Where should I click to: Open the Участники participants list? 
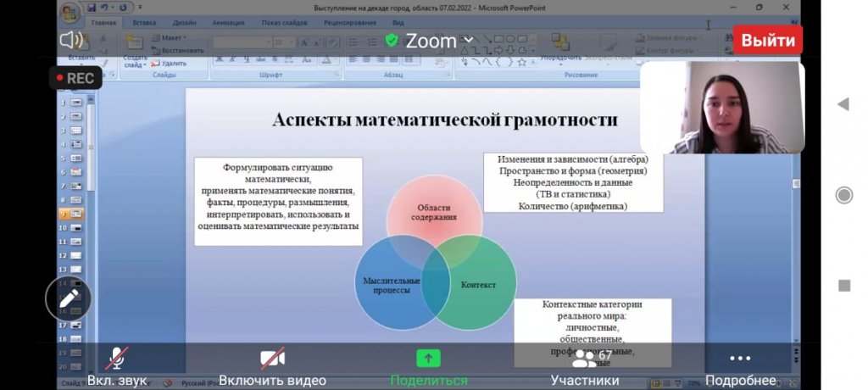[585, 367]
